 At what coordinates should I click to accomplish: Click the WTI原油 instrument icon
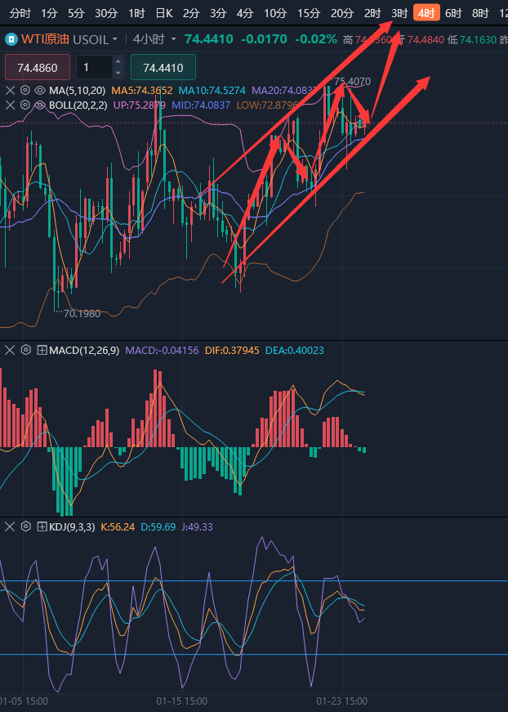11,39
